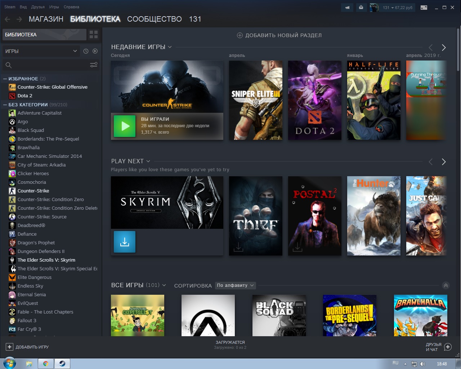461x369 pixels.
Task: Open the Справка menu
Action: [x=71, y=7]
